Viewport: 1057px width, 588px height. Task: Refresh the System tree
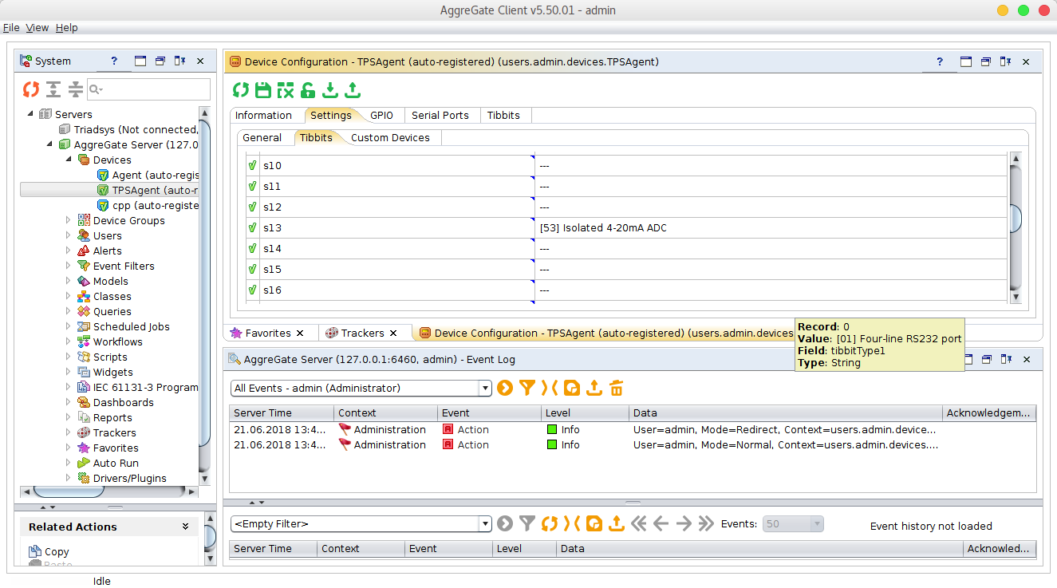pos(30,89)
